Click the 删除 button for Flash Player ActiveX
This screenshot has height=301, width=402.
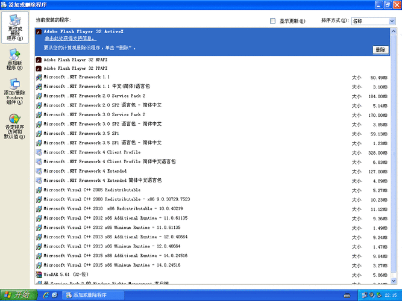(x=380, y=50)
